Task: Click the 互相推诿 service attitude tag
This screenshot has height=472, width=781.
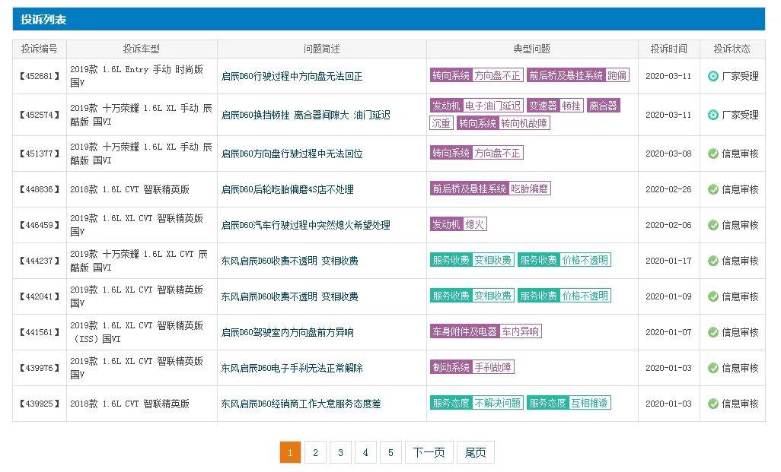Action: pos(589,403)
